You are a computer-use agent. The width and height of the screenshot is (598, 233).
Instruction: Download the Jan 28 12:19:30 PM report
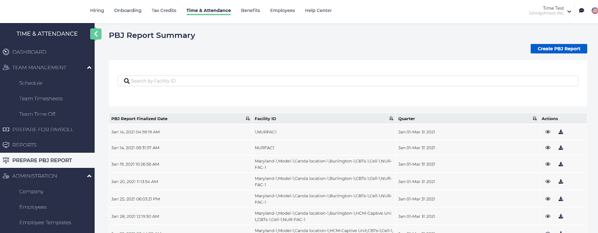pyautogui.click(x=561, y=217)
